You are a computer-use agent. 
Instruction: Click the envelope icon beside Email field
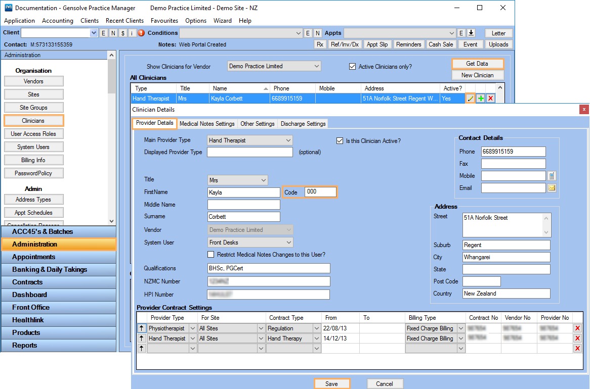tap(552, 188)
